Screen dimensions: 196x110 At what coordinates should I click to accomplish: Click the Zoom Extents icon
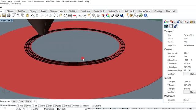point(56,16)
